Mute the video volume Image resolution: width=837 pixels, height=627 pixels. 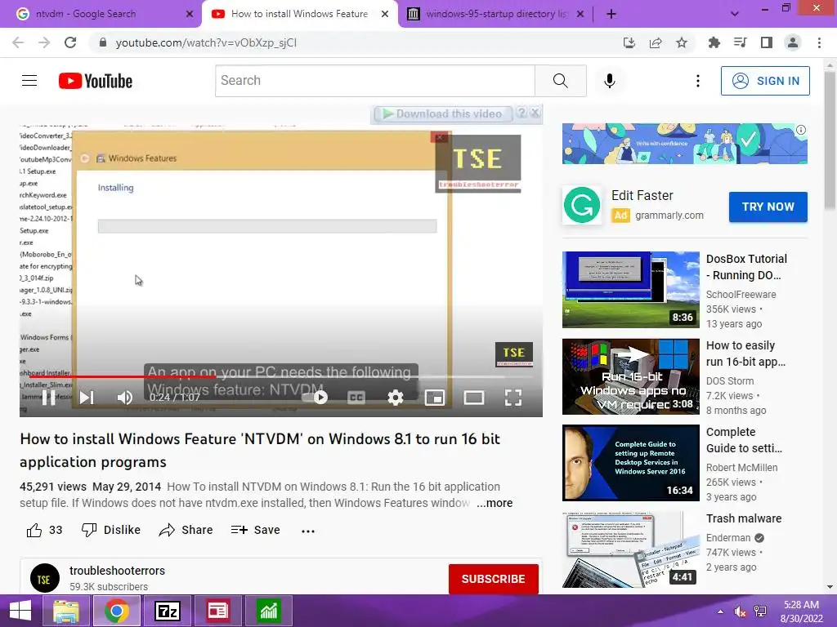pos(125,398)
